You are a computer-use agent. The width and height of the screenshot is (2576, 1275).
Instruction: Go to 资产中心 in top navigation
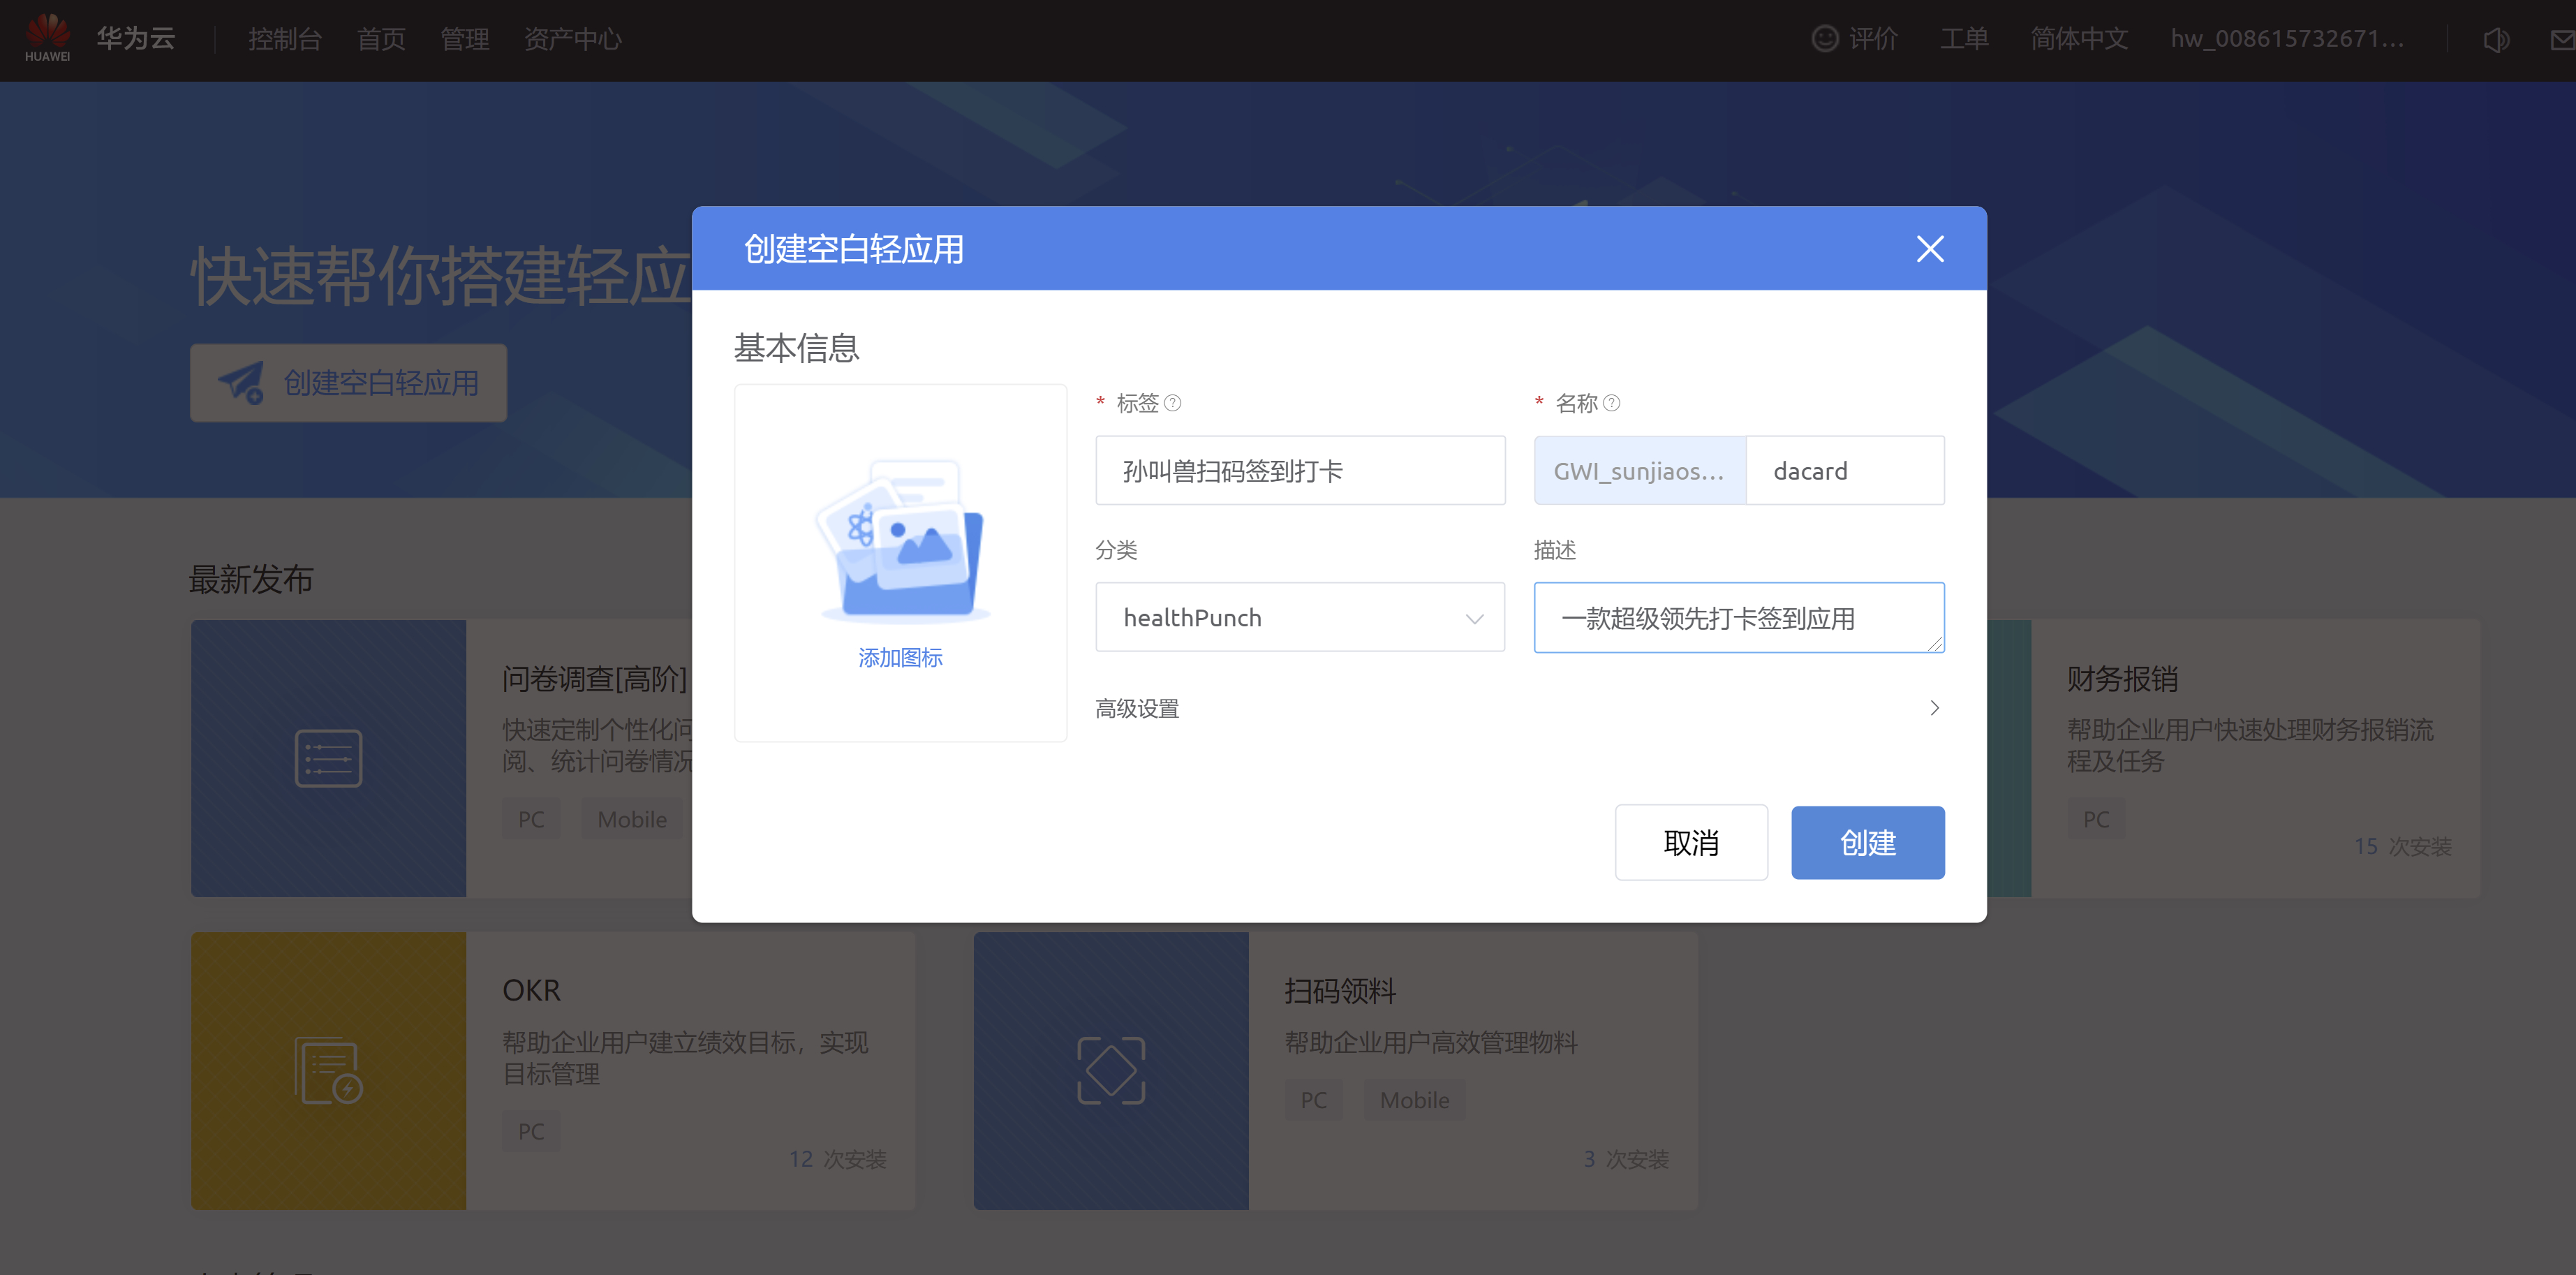pyautogui.click(x=572, y=39)
